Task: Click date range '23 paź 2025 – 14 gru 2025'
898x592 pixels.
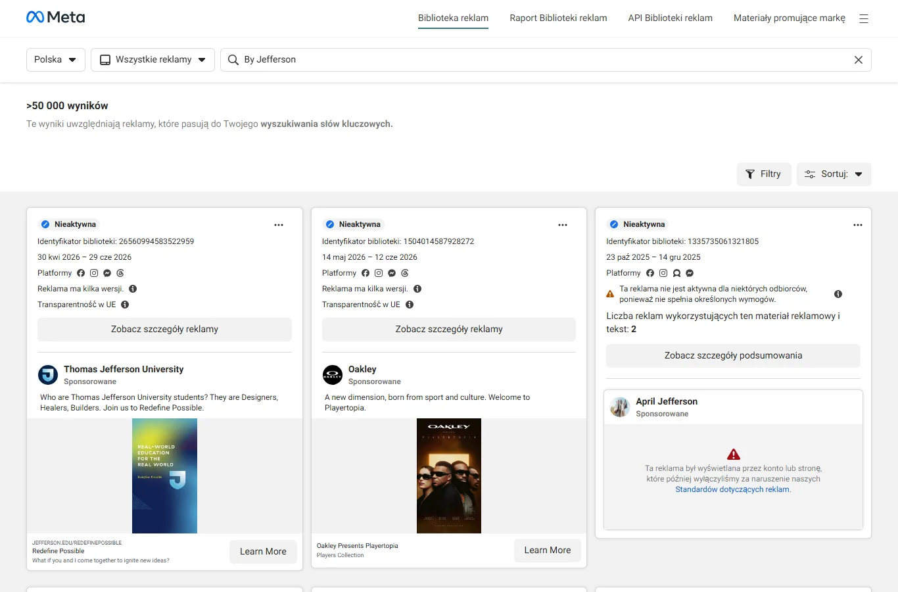Action: [x=653, y=257]
